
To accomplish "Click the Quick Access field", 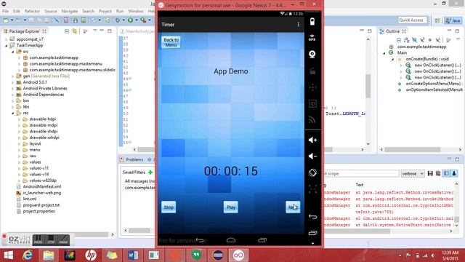I will [x=412, y=20].
